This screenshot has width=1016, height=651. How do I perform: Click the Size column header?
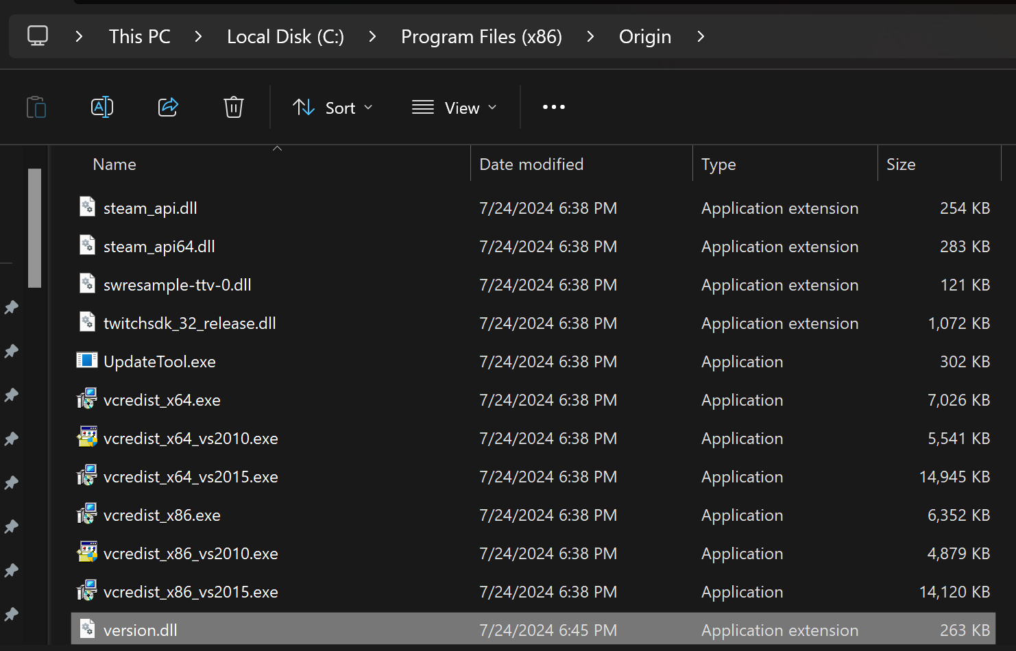[901, 164]
